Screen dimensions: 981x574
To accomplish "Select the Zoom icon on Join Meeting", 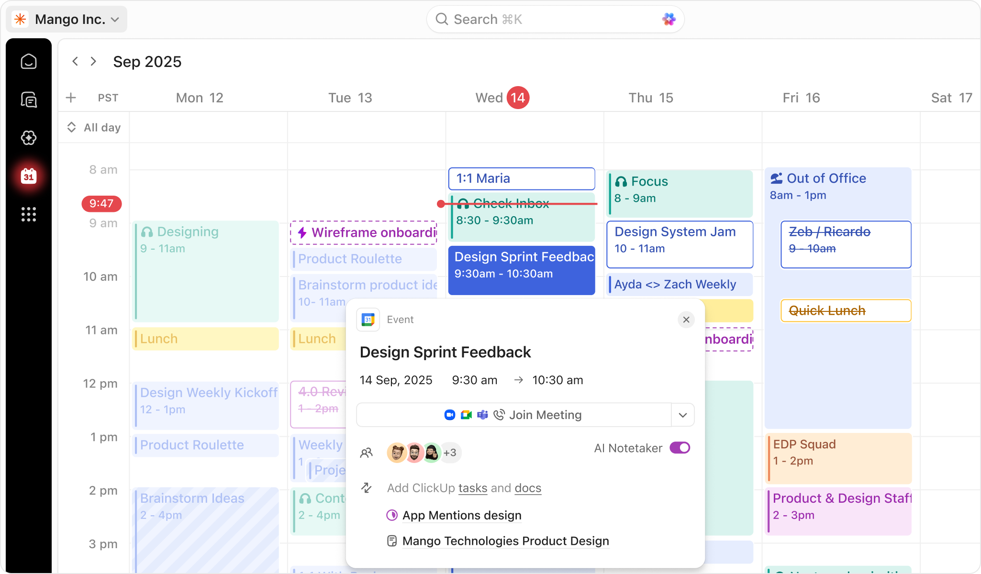I will coord(449,415).
